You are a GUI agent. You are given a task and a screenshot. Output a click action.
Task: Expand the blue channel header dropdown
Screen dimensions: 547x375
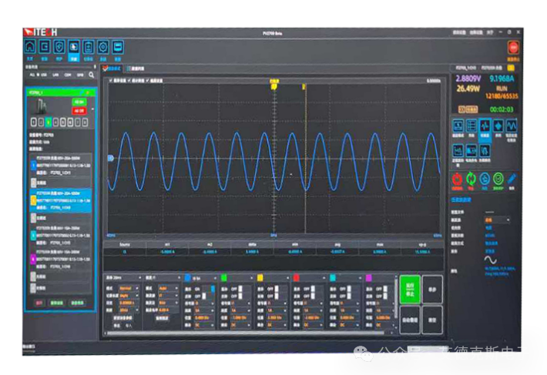(215, 278)
